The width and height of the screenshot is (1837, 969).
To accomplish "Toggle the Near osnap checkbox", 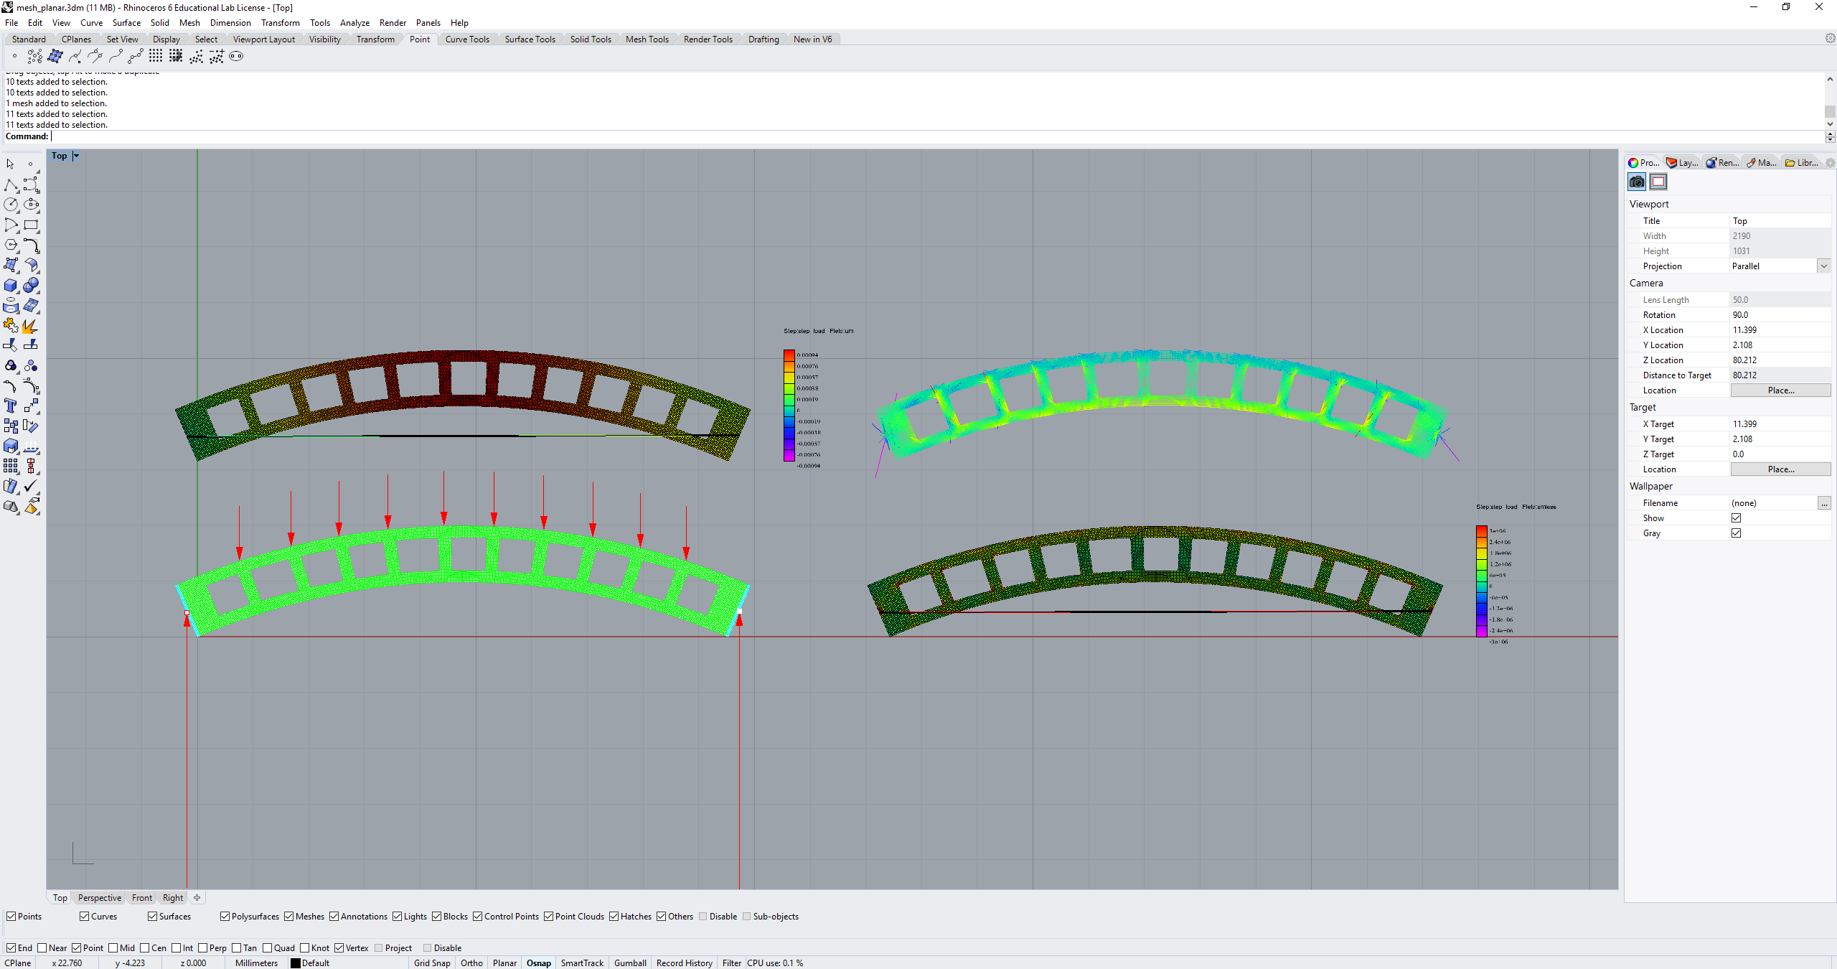I will [42, 947].
